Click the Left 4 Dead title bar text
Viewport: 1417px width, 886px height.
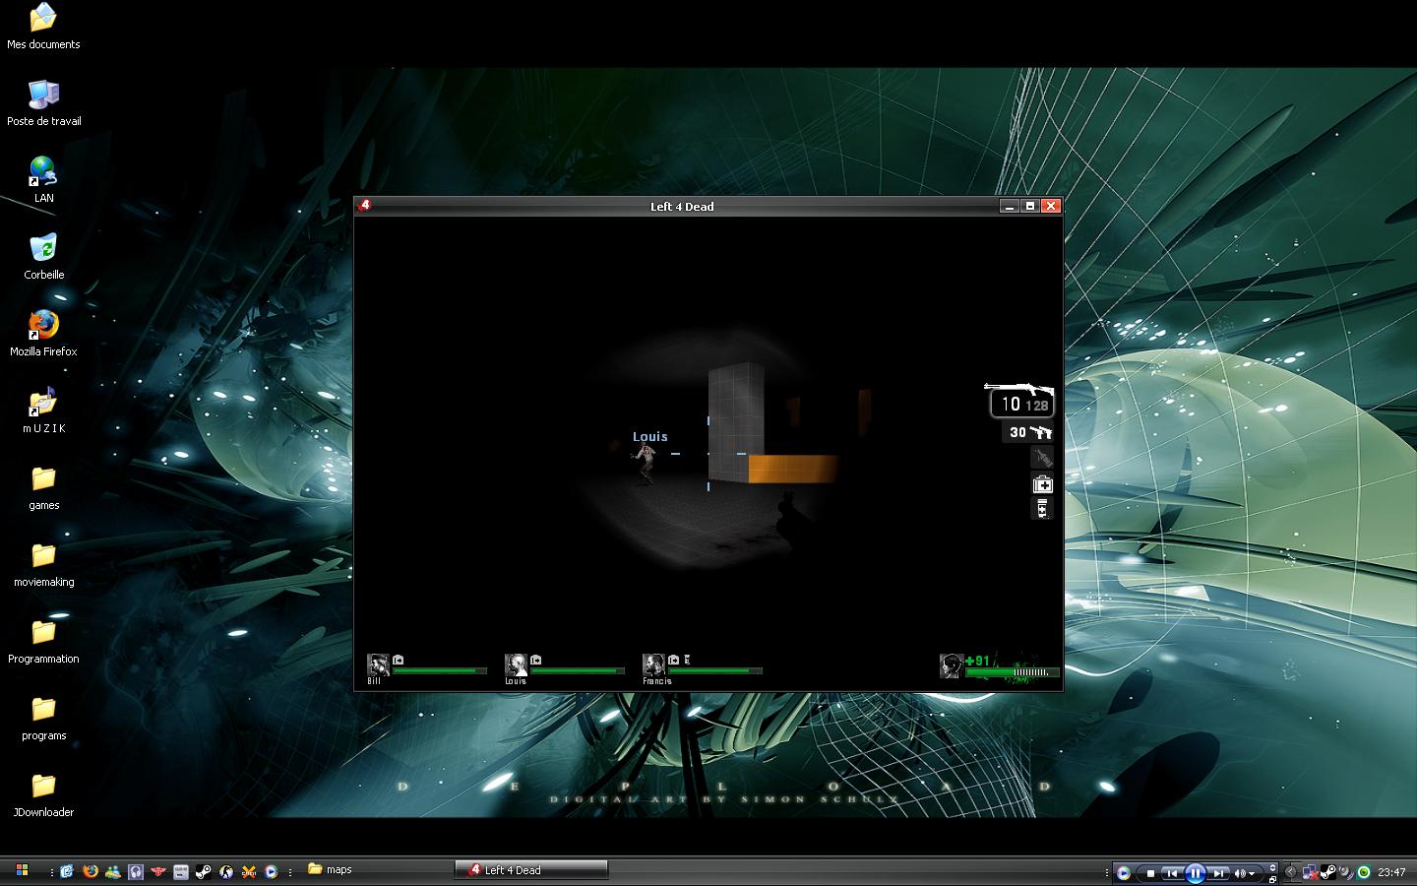tap(682, 206)
